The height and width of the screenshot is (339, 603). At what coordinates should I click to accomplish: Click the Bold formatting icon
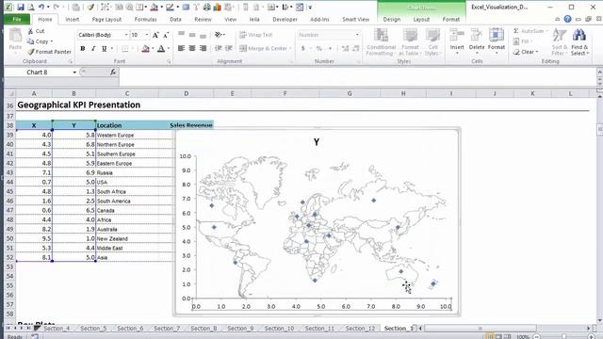[83, 49]
